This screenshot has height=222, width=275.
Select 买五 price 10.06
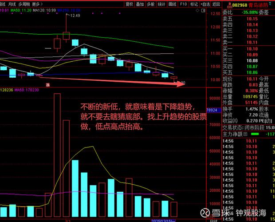tap(252, 72)
